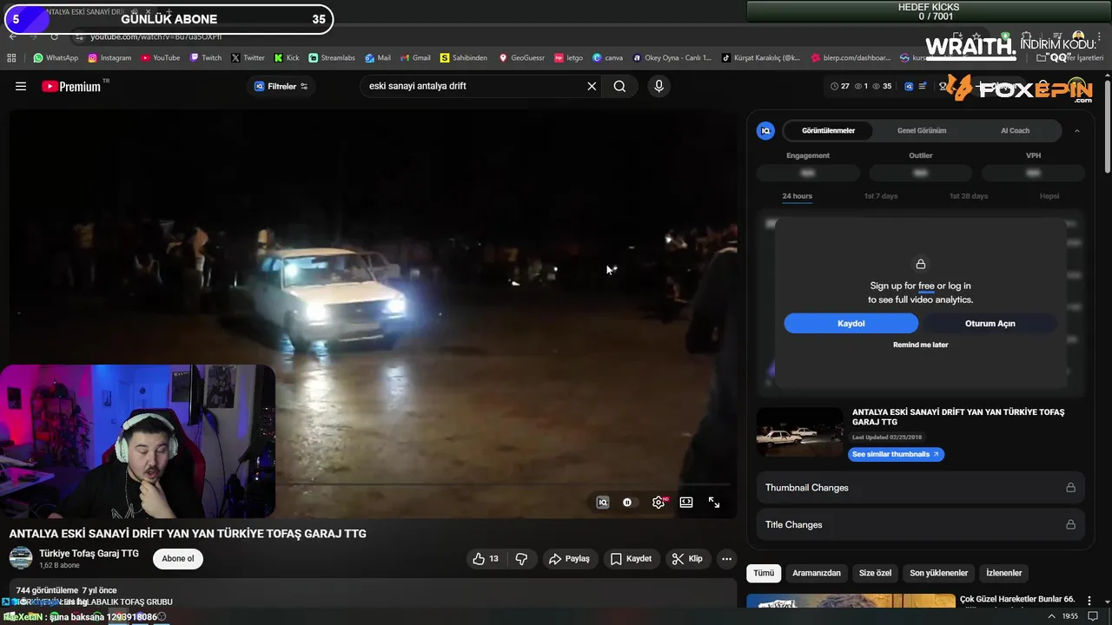Clear the search box with X icon
This screenshot has height=625, width=1112.
click(592, 86)
